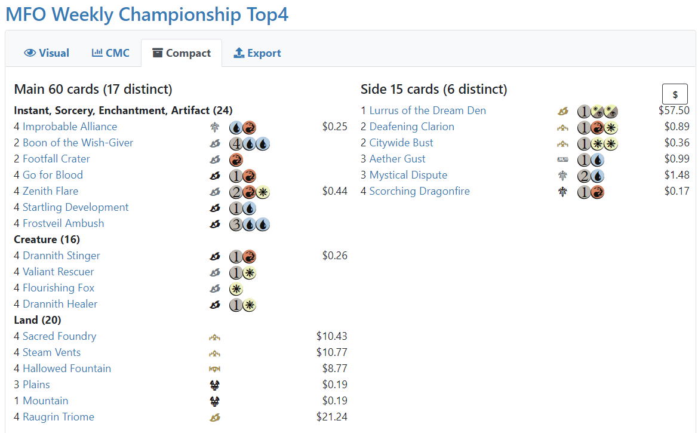The image size is (698, 433).
Task: Switch to the Visual tab
Action: (47, 53)
